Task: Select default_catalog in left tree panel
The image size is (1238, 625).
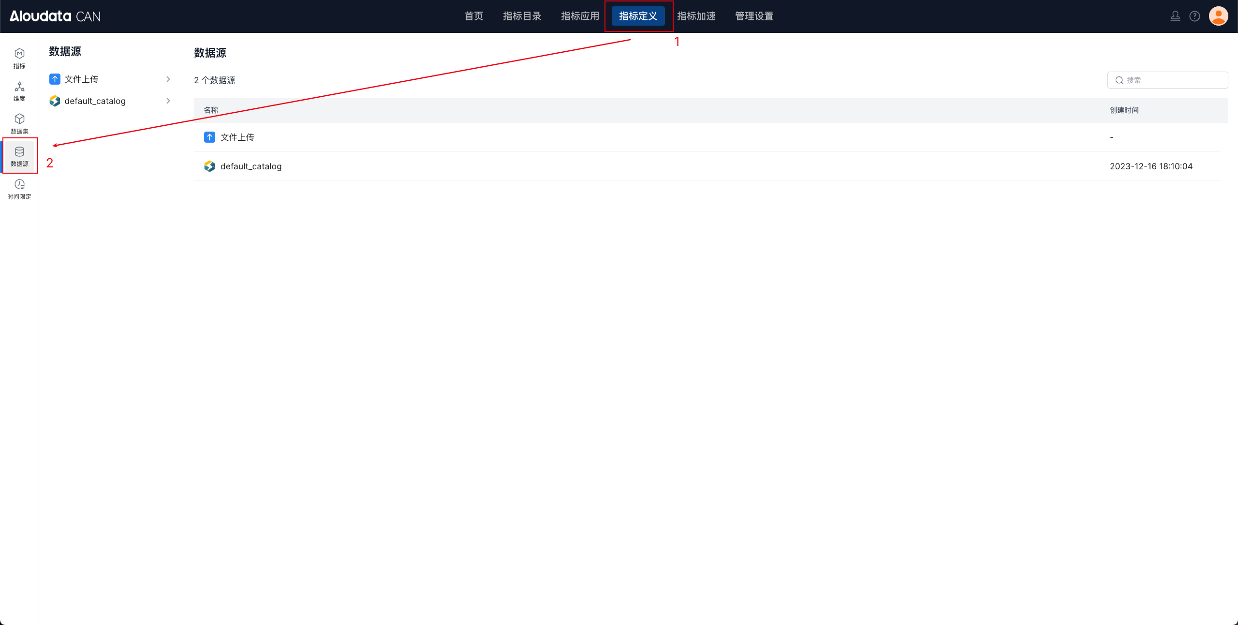Action: [95, 101]
